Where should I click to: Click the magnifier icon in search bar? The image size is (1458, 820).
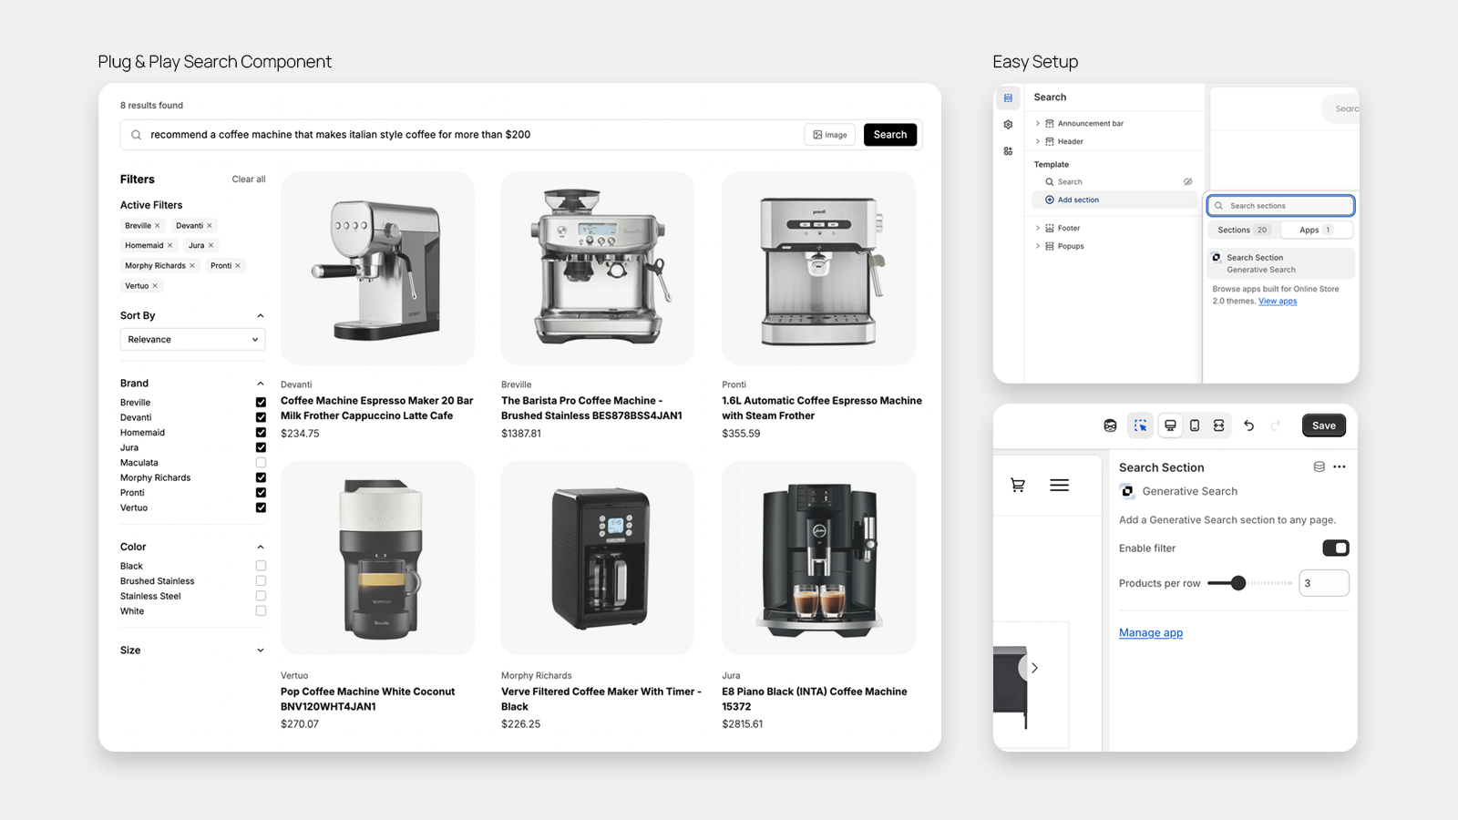tap(136, 135)
